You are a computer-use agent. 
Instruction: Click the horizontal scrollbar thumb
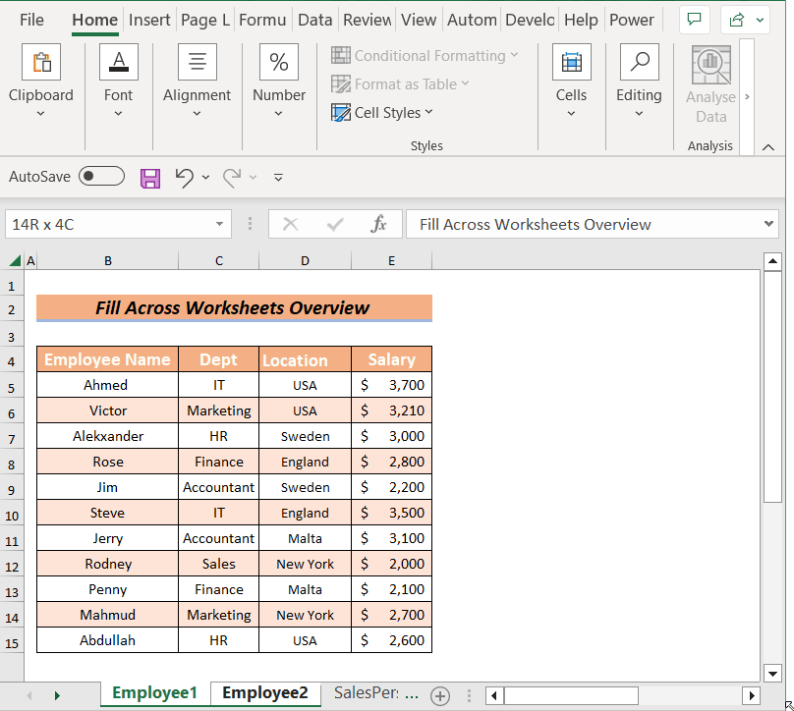[572, 695]
